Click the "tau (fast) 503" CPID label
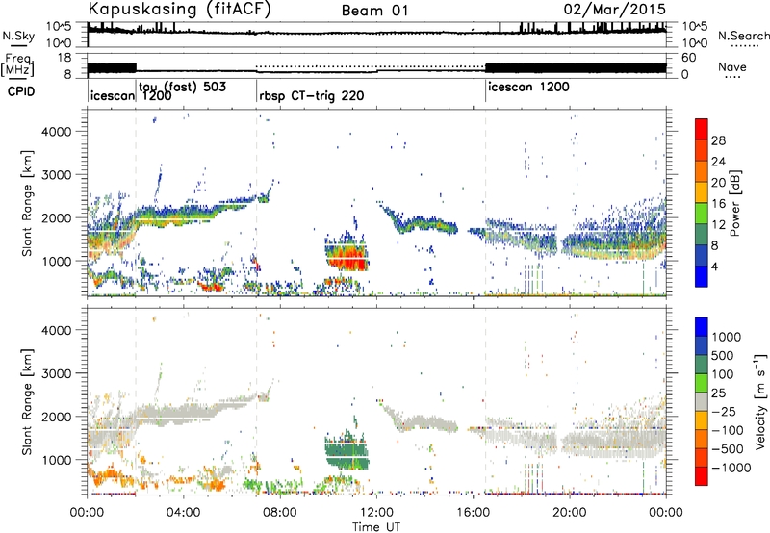 point(183,87)
